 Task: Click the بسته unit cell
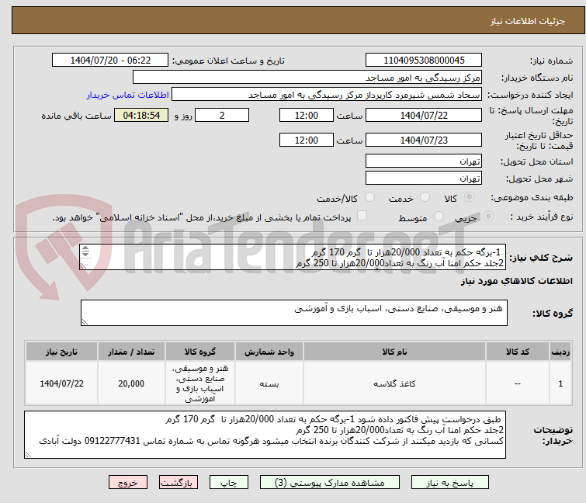point(269,383)
